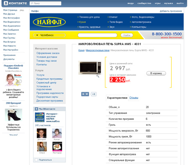The height and width of the screenshot is (165, 189).
Task: Open the Звук category
Action: coord(112,27)
